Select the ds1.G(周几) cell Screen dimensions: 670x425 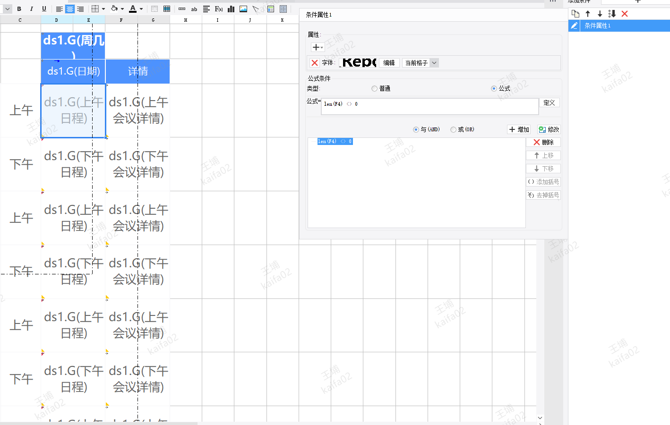[73, 46]
